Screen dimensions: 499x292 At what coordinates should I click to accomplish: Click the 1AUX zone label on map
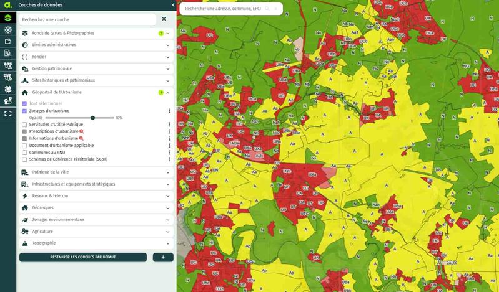coord(234,143)
